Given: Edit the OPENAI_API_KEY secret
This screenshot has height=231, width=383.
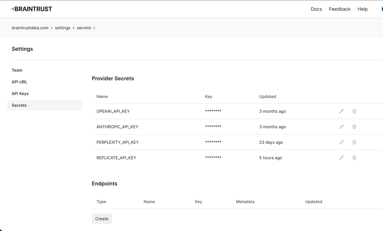Looking at the screenshot, I should tap(341, 111).
